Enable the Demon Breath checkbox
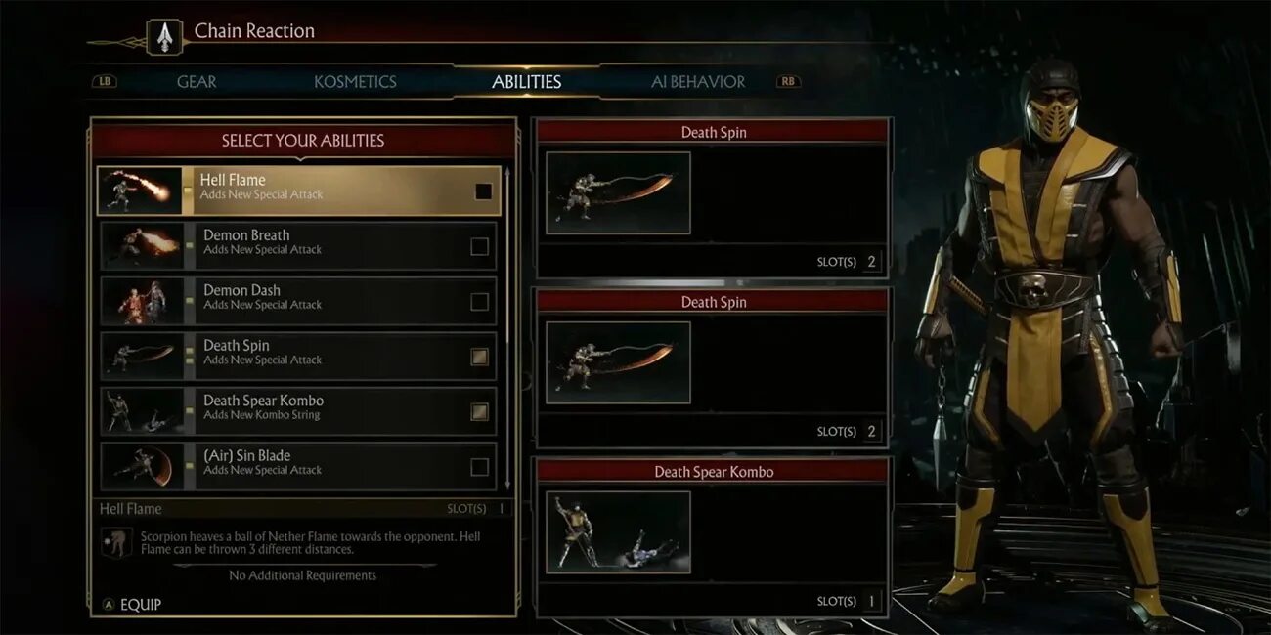 click(479, 246)
